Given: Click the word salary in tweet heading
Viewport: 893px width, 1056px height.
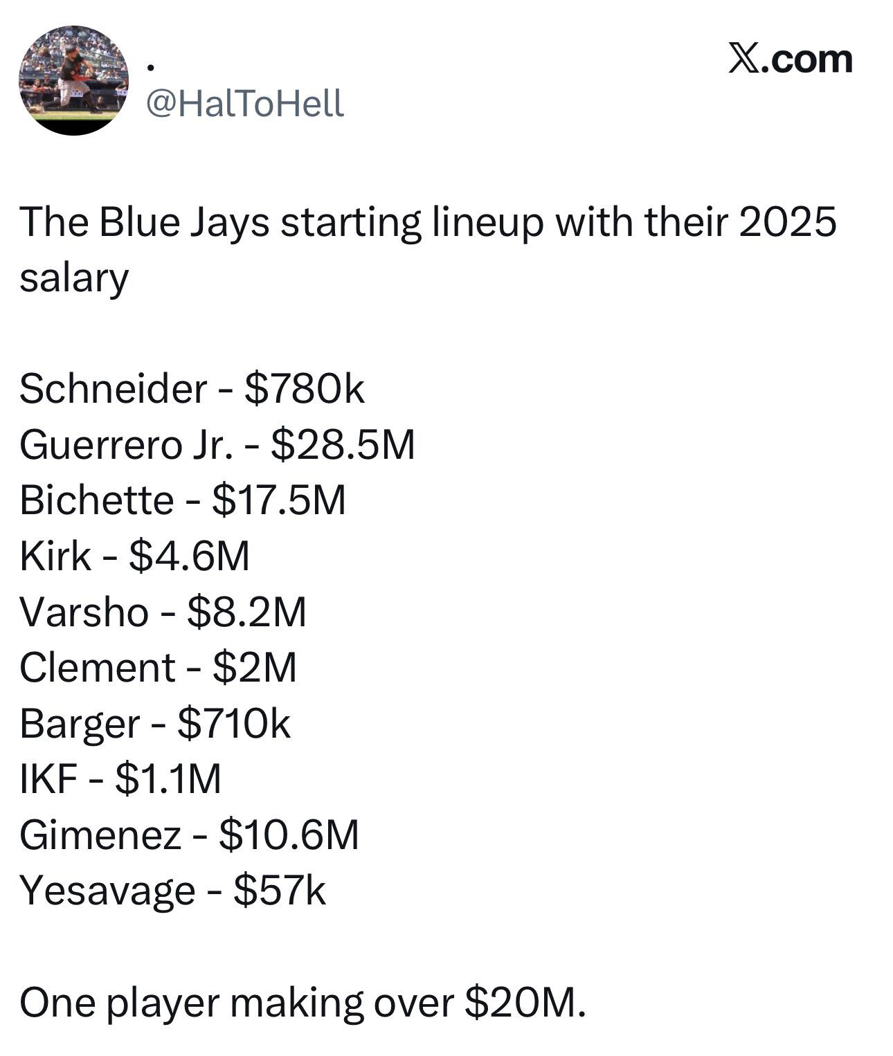Looking at the screenshot, I should (x=74, y=279).
